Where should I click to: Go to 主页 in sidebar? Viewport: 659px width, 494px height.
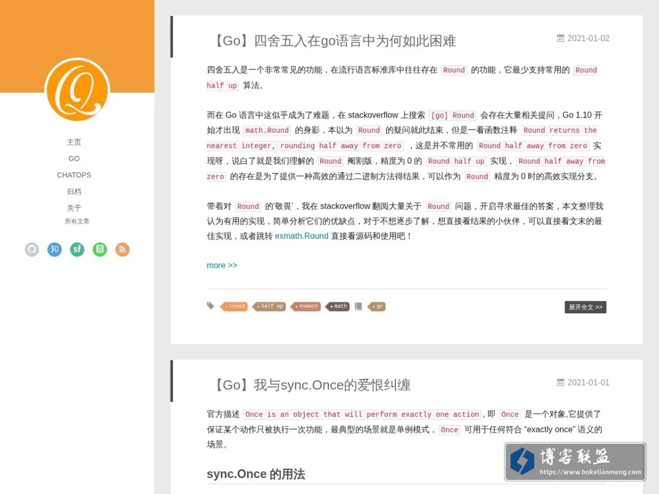click(74, 142)
